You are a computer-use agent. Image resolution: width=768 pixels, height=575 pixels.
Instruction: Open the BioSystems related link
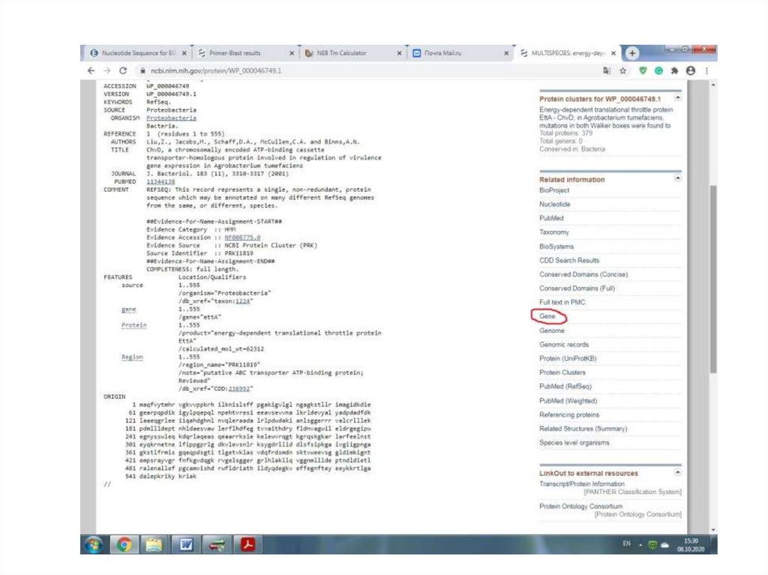pos(556,247)
